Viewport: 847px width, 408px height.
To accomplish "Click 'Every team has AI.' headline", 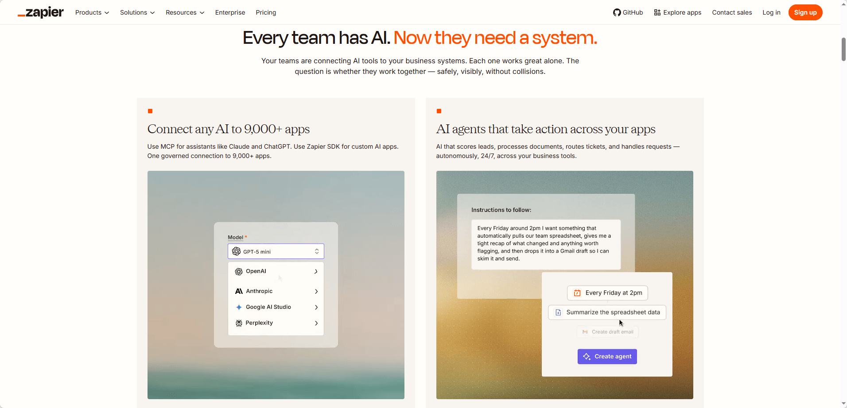I will (x=317, y=38).
